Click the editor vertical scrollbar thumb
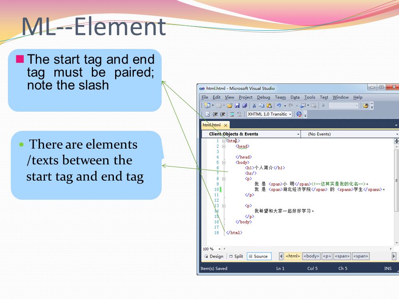The height and width of the screenshot is (299, 399). [x=397, y=181]
